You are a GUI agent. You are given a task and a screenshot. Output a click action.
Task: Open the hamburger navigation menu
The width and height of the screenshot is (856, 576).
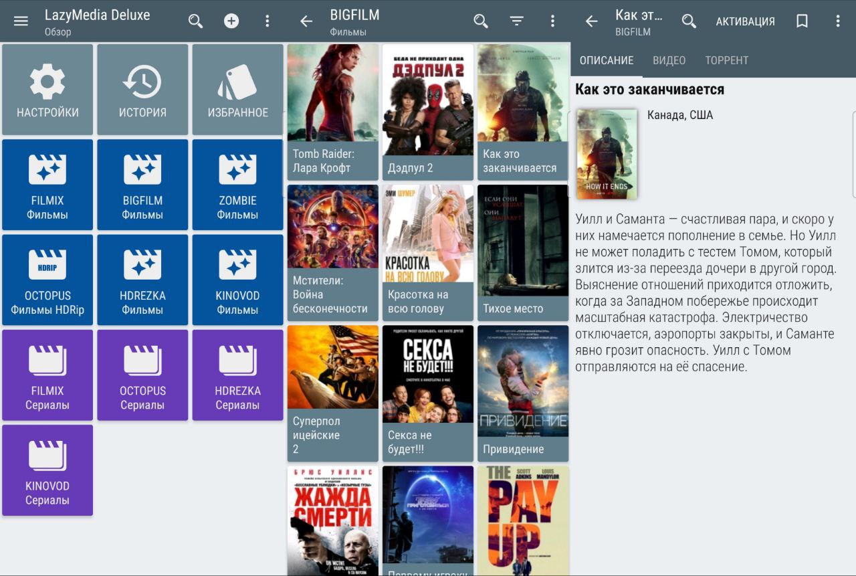(21, 21)
